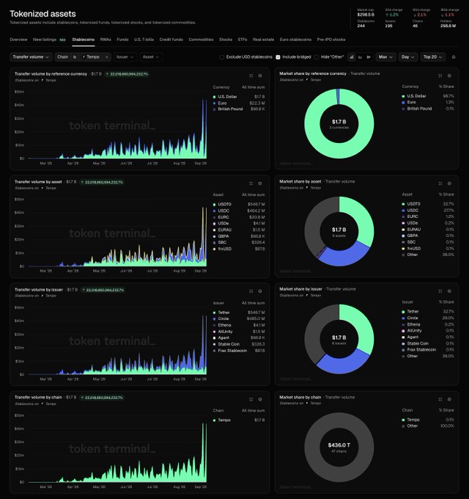Open the Issuer filter dropdown
469x499 pixels.
tap(125, 57)
